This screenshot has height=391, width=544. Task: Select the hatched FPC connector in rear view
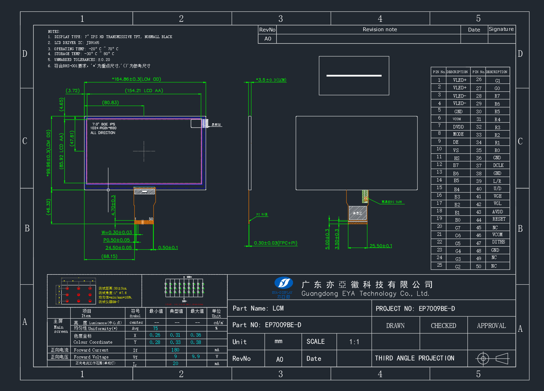click(358, 213)
